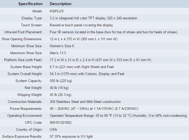Screen dimensions: 189x140
Task: Click the Specification column header
Action: [30, 4]
